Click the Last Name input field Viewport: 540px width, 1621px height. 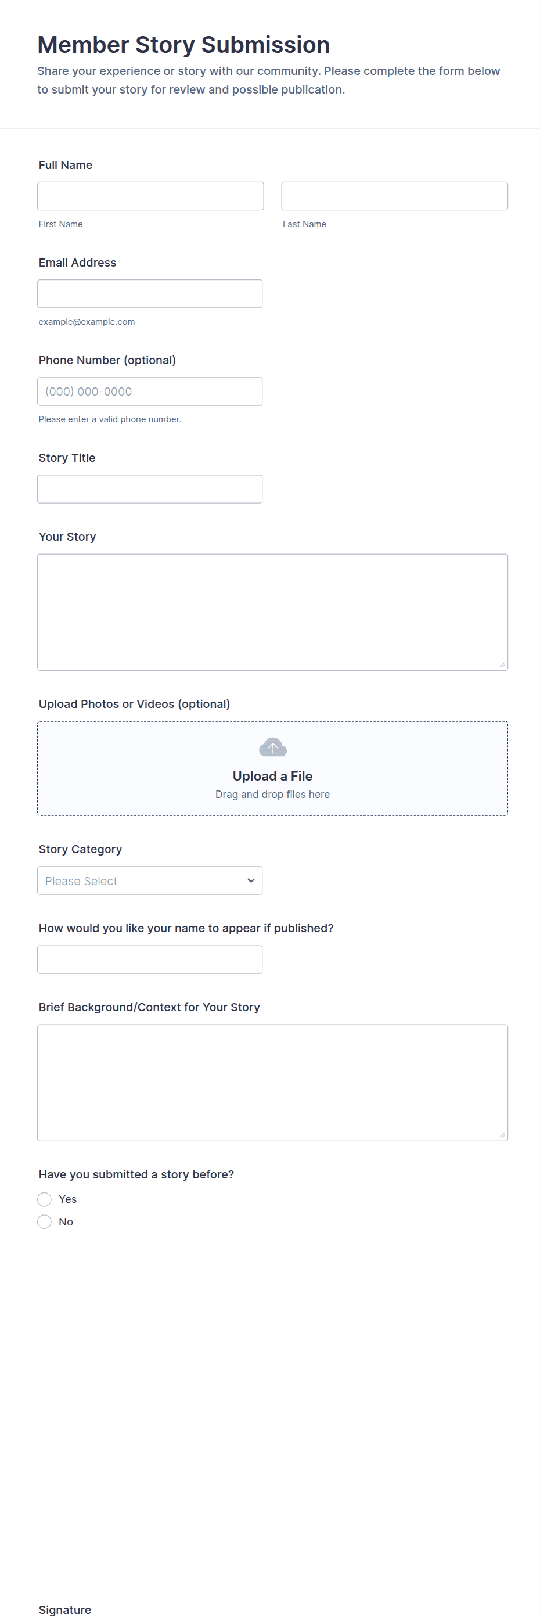pos(394,196)
